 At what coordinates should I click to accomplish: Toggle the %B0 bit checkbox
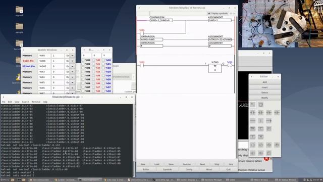(x=83, y=60)
